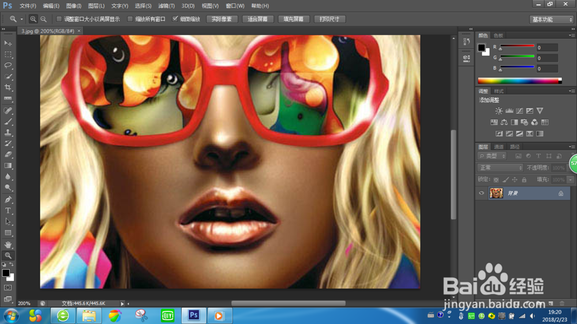Click the 适合屏幕 button

[x=257, y=19]
